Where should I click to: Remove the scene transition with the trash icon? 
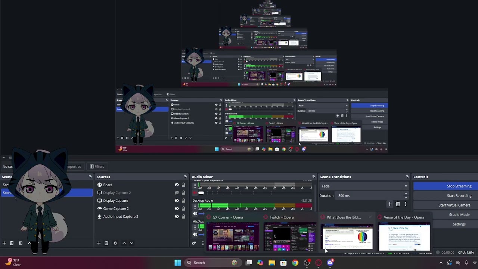pos(398,204)
